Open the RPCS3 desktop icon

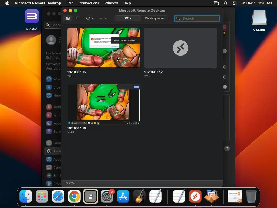pos(32,20)
